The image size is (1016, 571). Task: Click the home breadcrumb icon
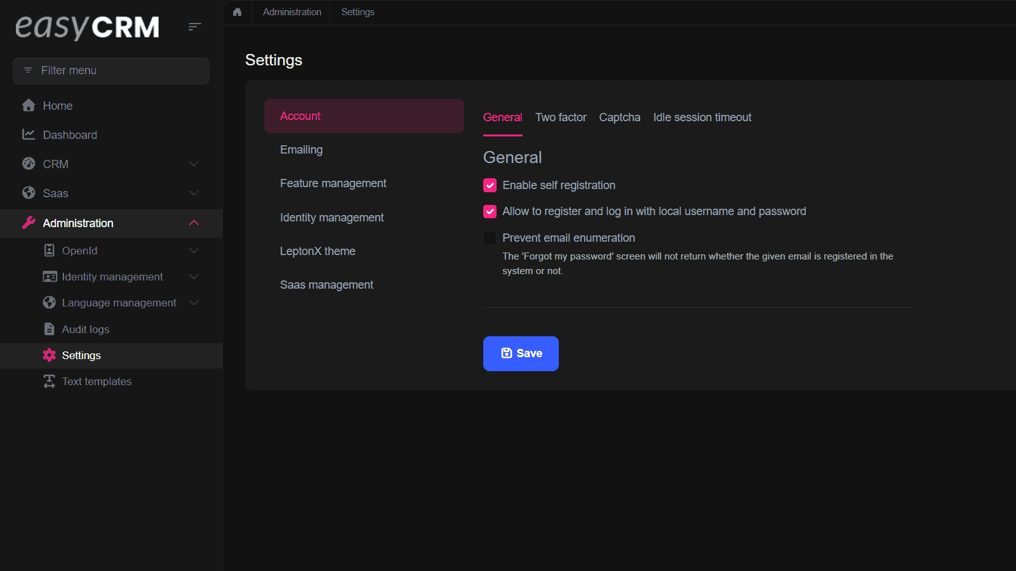(x=237, y=12)
